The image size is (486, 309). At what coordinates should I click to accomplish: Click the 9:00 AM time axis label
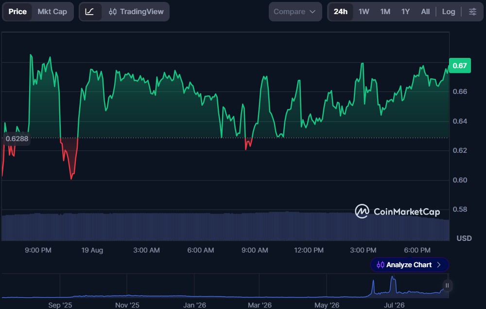[255, 250]
